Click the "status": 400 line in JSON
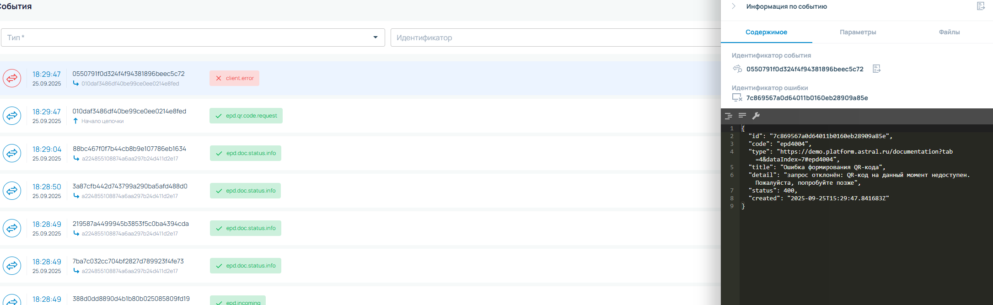The width and height of the screenshot is (993, 305). coord(773,190)
